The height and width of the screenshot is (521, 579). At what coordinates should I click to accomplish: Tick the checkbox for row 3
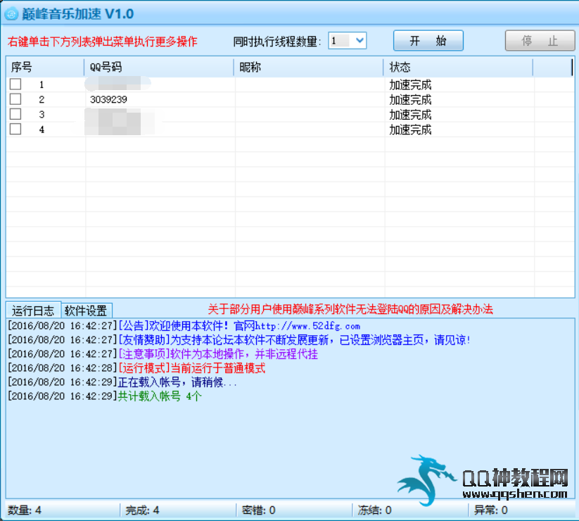tap(15, 114)
